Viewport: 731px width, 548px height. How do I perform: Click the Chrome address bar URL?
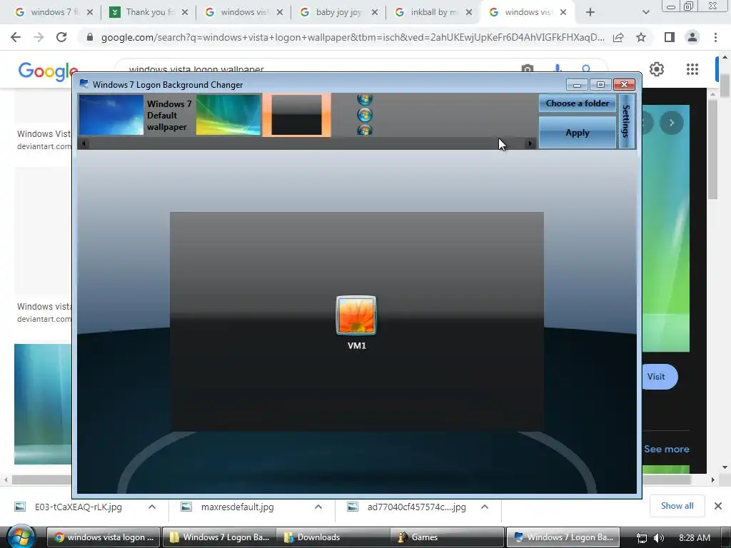[x=353, y=38]
